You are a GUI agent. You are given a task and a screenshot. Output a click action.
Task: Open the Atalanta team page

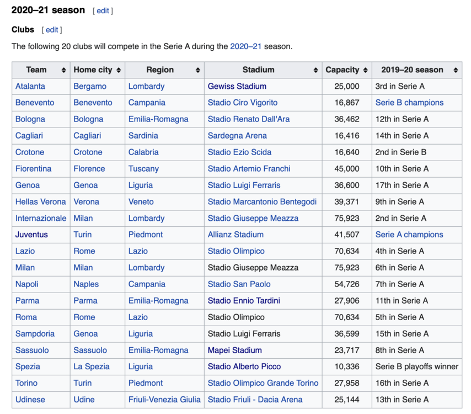[x=30, y=86]
